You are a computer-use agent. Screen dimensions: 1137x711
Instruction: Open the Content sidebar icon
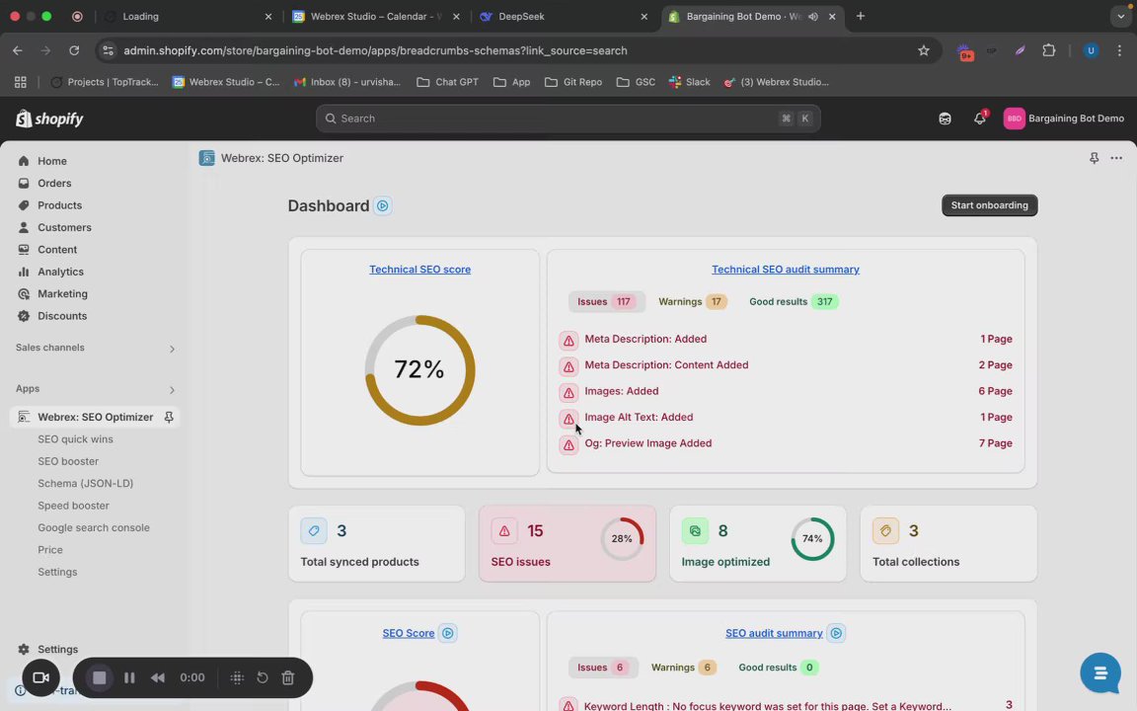coord(24,250)
